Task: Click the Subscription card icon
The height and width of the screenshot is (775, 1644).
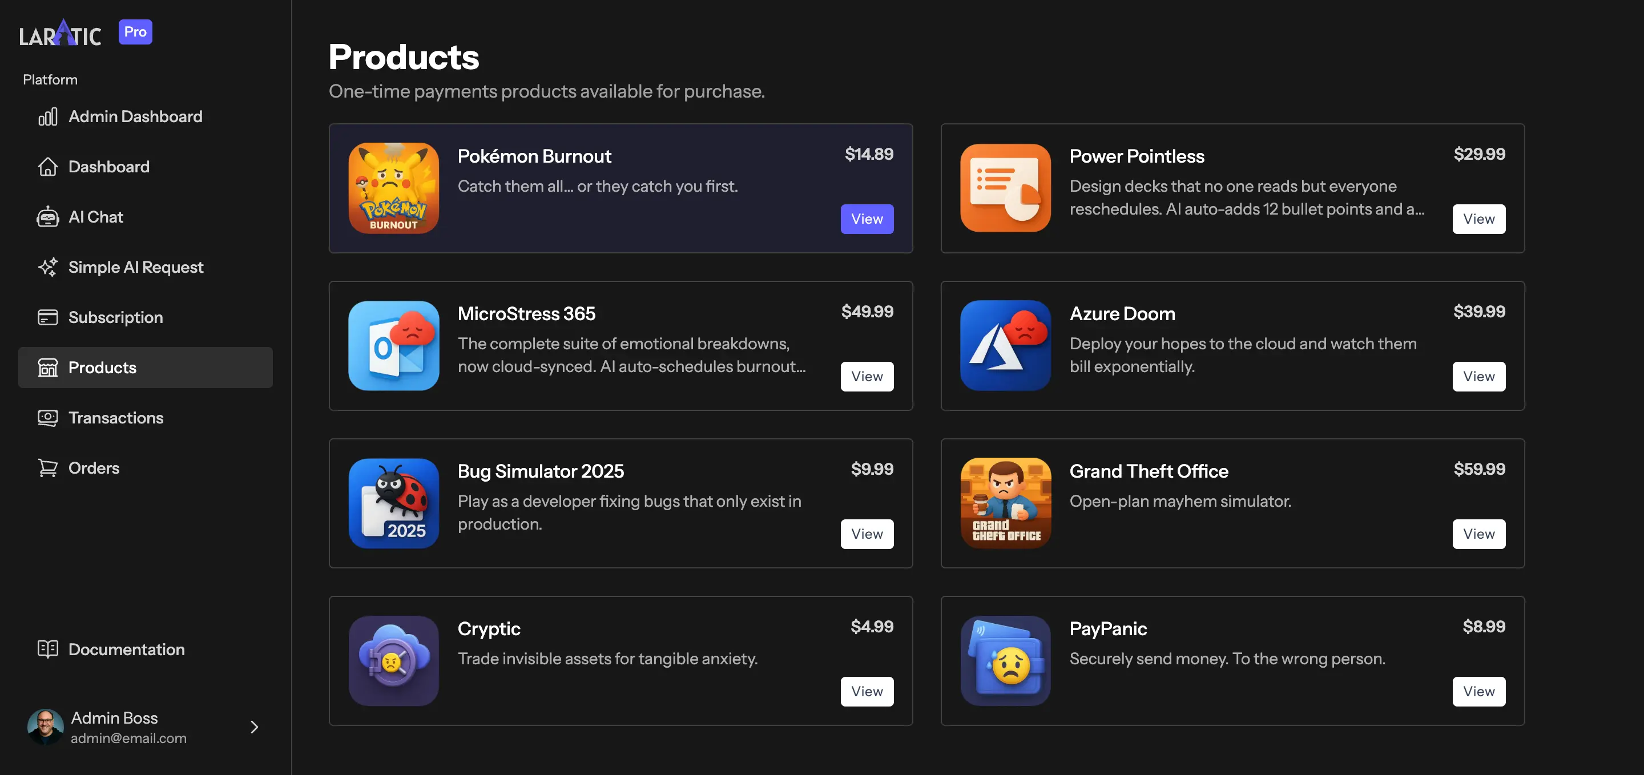Action: pyautogui.click(x=48, y=317)
